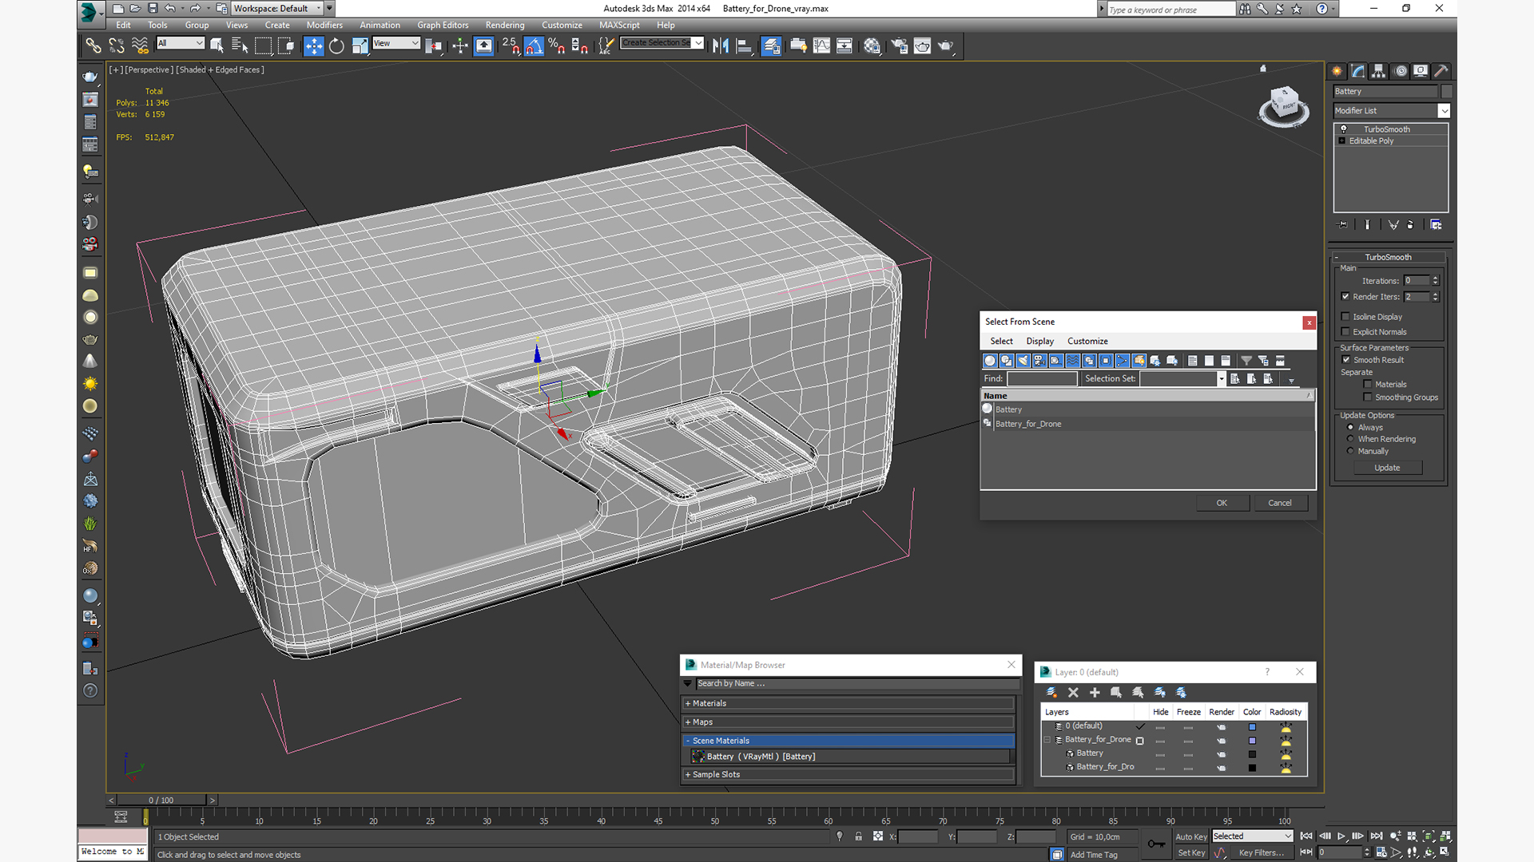Switch to the Hierarchy command panel
This screenshot has height=862, width=1534.
click(x=1378, y=71)
